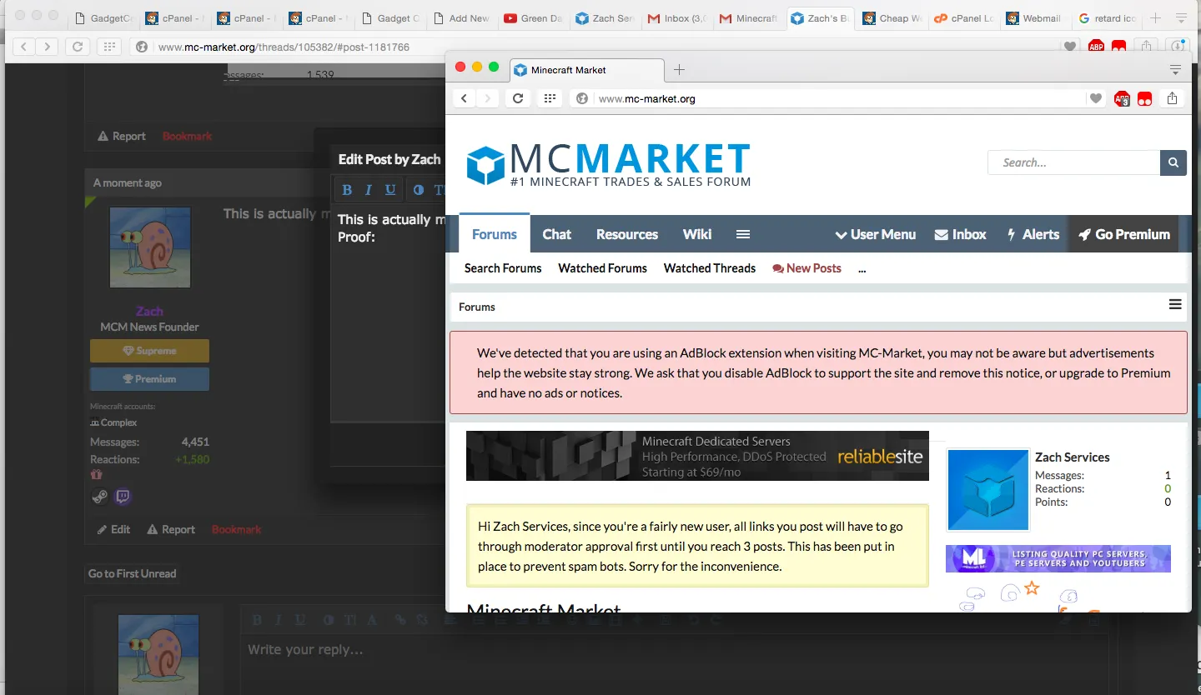
Task: Click the Edit Post text editor area
Action: point(389,312)
